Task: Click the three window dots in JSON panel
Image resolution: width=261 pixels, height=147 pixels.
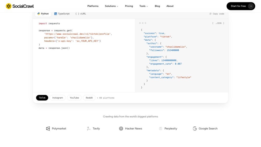Action: coord(143,23)
